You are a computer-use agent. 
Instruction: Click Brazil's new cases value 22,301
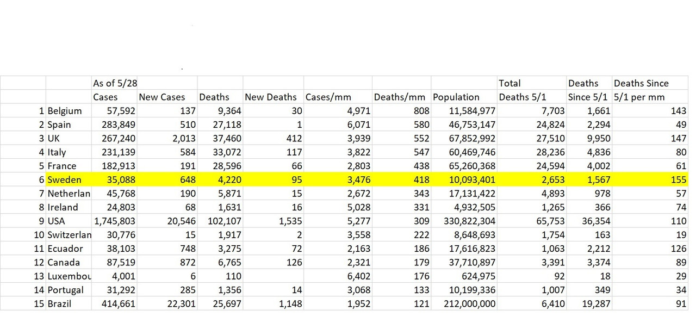pyautogui.click(x=167, y=303)
